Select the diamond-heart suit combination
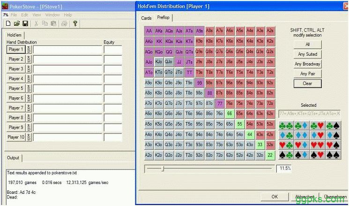349x206 pixels. (318, 135)
